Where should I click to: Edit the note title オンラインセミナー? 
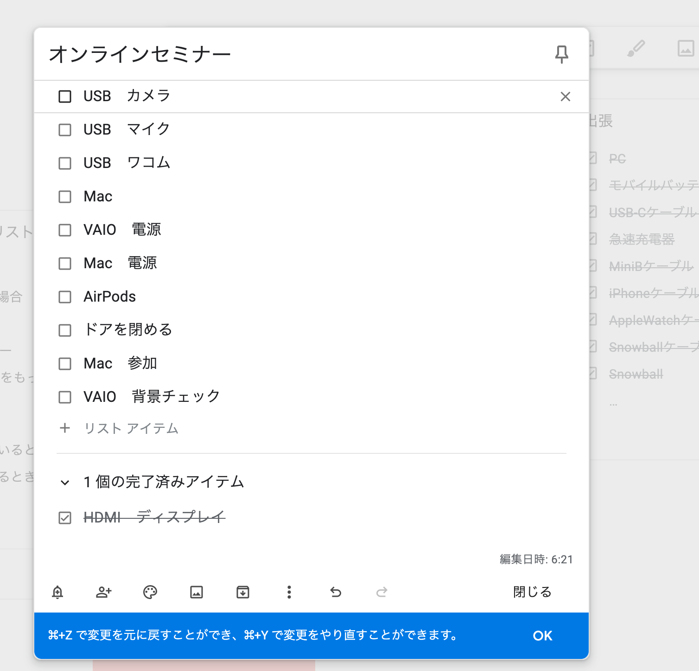click(140, 54)
